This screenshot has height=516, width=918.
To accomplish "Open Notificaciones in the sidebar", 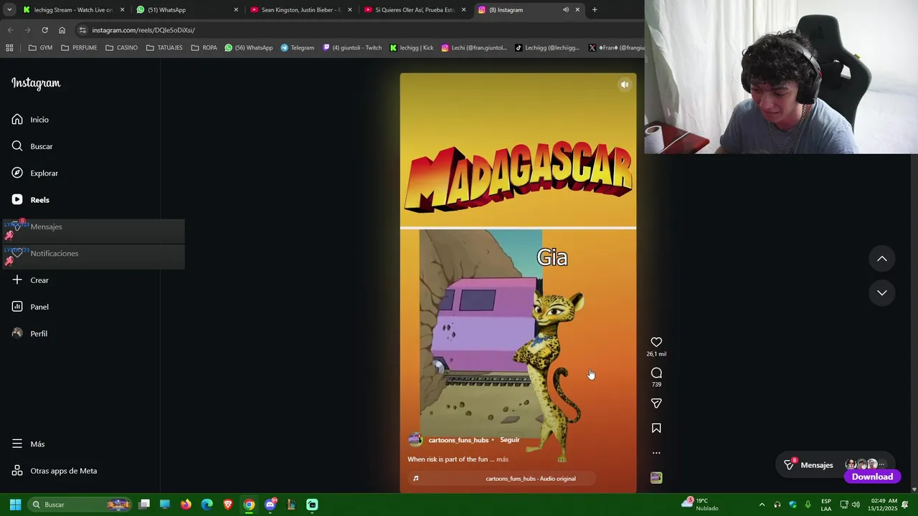I will point(44,253).
